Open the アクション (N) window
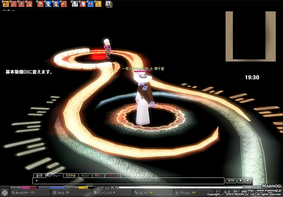 tap(194, 193)
